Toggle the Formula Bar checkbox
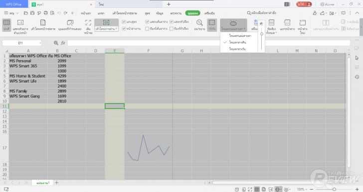Viewport: 363px width, 192px height. click(124, 22)
